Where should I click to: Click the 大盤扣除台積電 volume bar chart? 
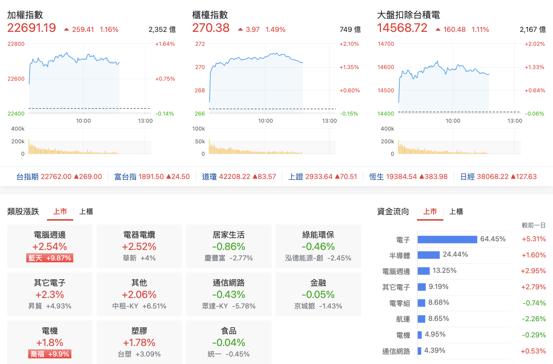click(459, 141)
